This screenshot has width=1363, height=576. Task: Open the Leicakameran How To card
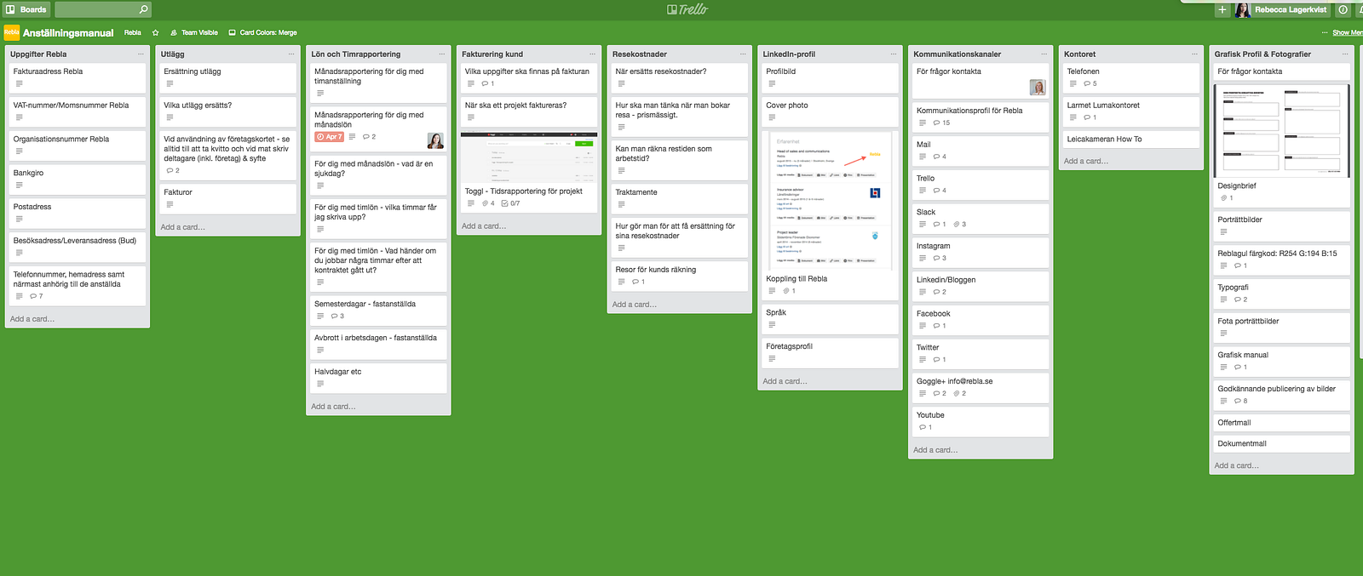(x=1131, y=139)
